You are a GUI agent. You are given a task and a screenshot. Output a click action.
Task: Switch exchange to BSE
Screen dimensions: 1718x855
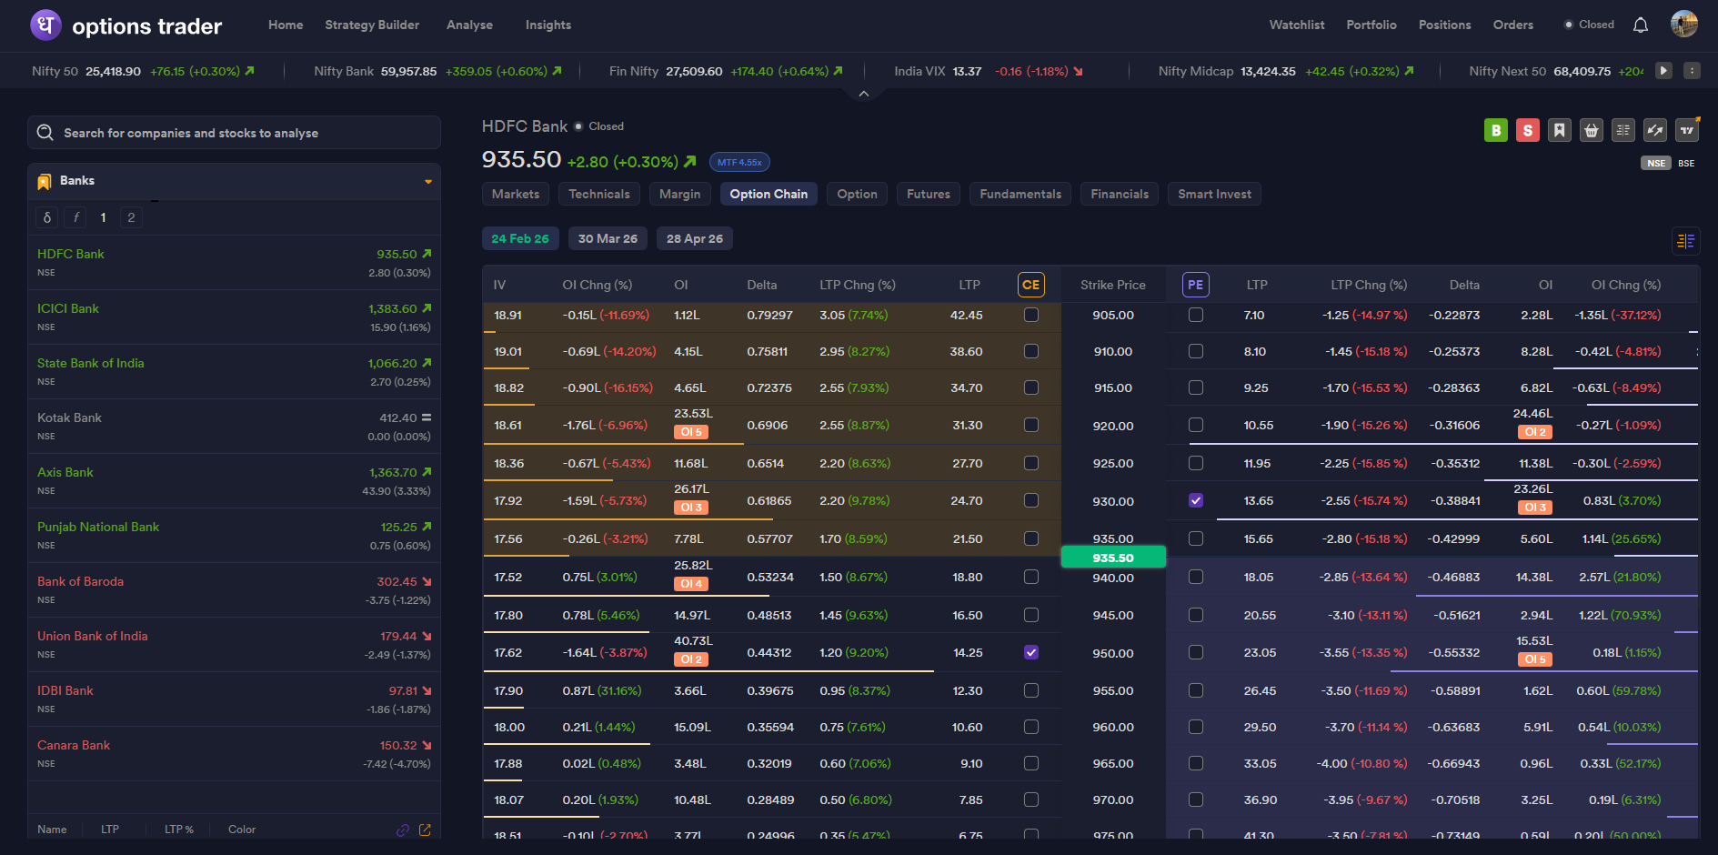tap(1686, 164)
